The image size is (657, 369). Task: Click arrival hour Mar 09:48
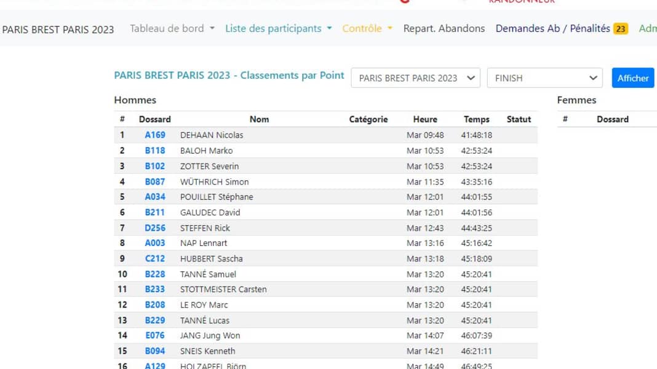coord(425,135)
